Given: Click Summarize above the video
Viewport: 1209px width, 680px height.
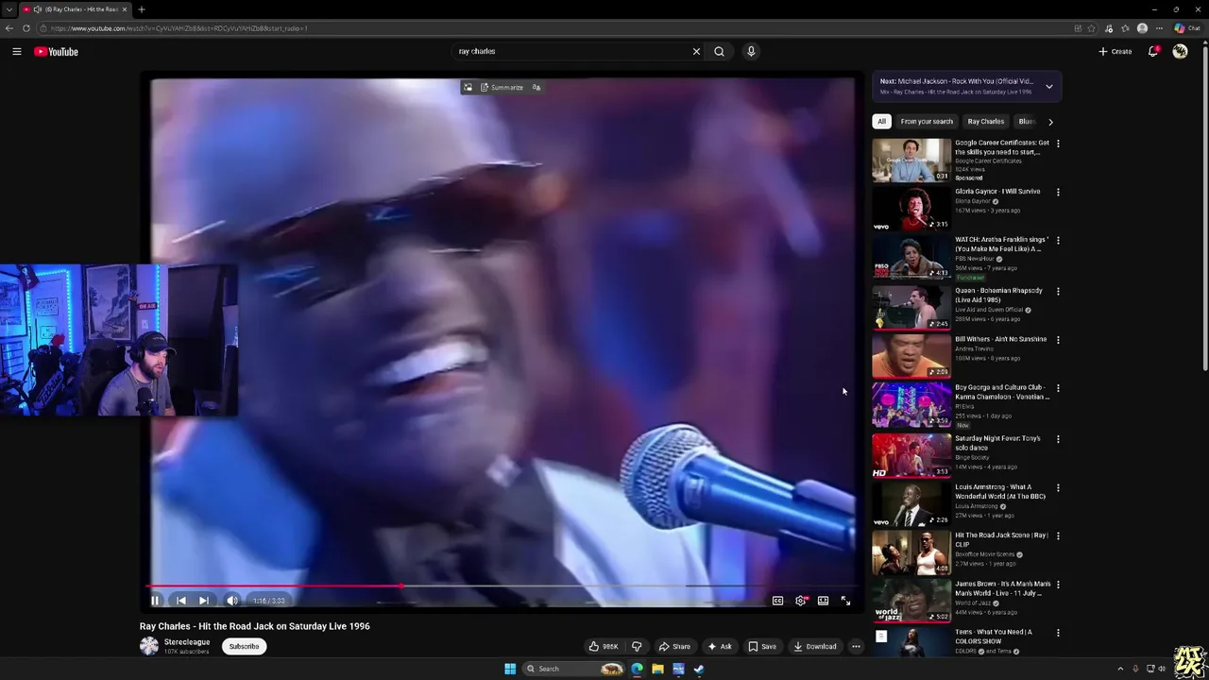Looking at the screenshot, I should click(502, 88).
